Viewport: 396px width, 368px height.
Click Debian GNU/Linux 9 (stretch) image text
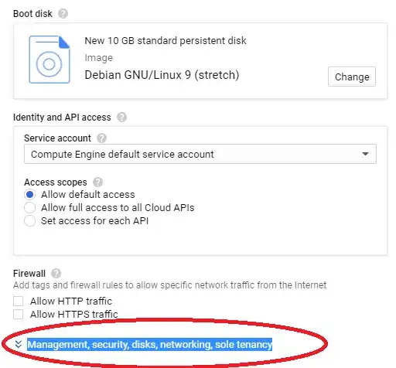coord(162,75)
